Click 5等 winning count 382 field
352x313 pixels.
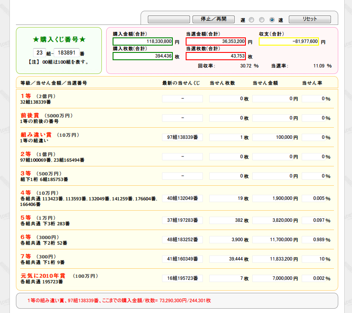[x=226, y=221]
